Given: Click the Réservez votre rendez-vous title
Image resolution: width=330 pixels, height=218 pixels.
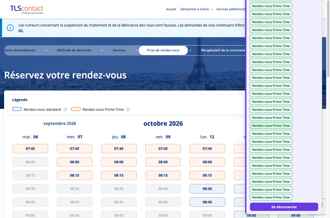Looking at the screenshot, I should coord(65,75).
